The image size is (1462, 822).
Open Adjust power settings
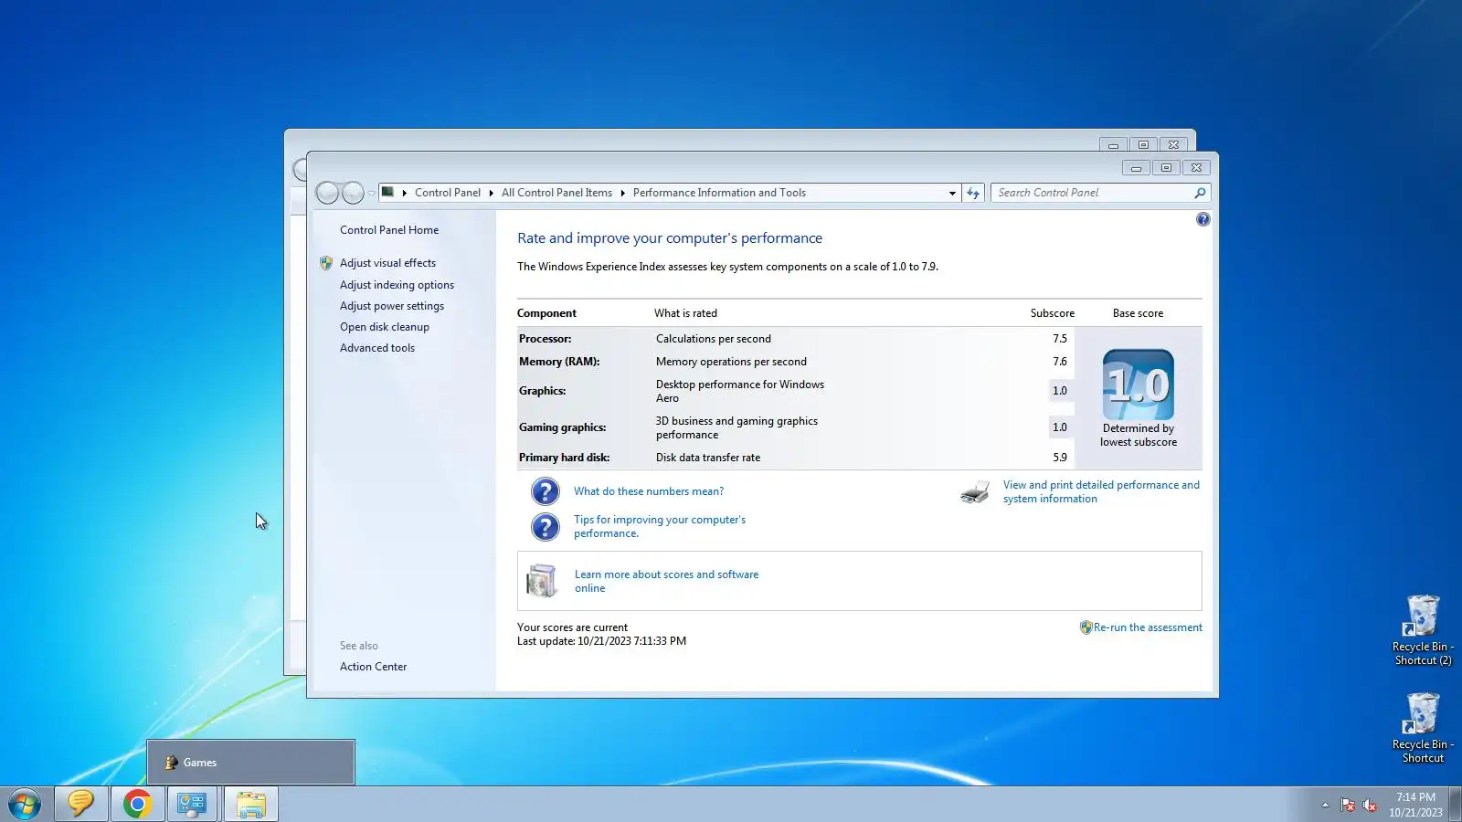pos(392,306)
